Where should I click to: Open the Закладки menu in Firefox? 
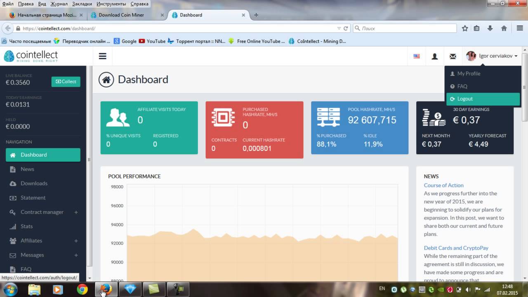[x=82, y=4]
